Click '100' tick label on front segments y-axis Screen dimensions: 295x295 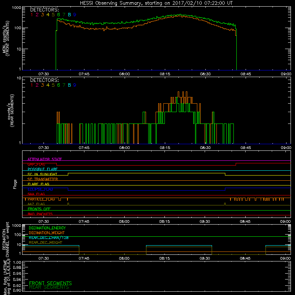(x=18, y=28)
